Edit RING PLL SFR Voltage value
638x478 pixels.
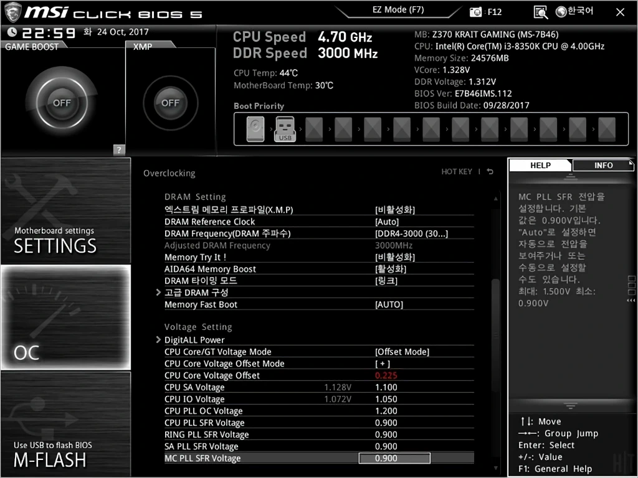pyautogui.click(x=386, y=434)
